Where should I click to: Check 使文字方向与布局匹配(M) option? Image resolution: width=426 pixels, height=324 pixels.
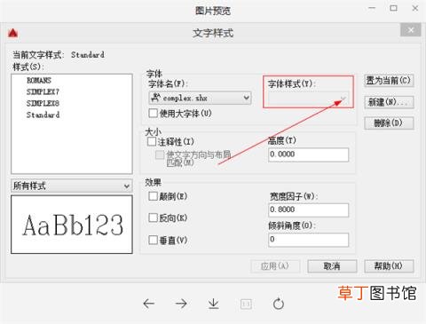[x=160, y=154]
